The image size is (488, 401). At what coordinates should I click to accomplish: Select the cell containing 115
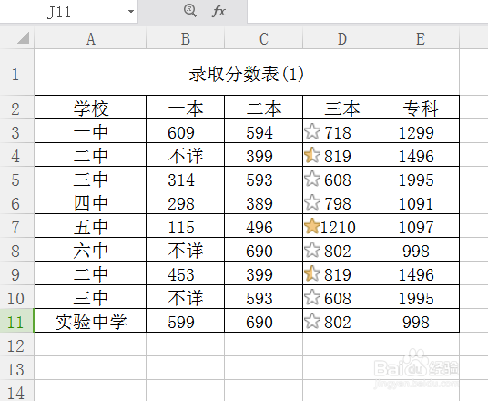coord(186,226)
